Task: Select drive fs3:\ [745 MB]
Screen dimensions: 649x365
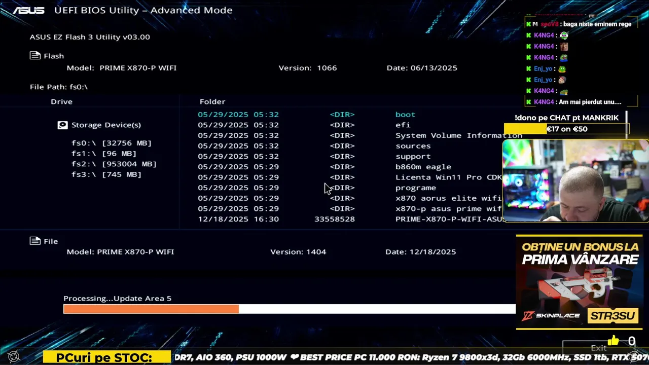Action: click(x=106, y=174)
